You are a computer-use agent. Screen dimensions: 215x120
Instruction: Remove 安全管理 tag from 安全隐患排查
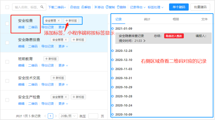coord(66,40)
